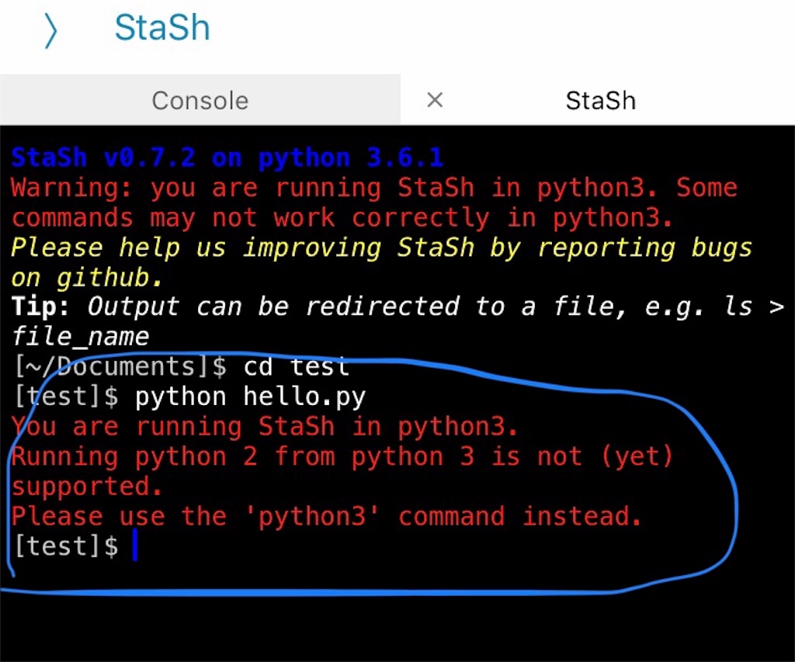Viewport: 795px width, 662px height.
Task: Tap the 'cd test' command line
Action: click(182, 366)
